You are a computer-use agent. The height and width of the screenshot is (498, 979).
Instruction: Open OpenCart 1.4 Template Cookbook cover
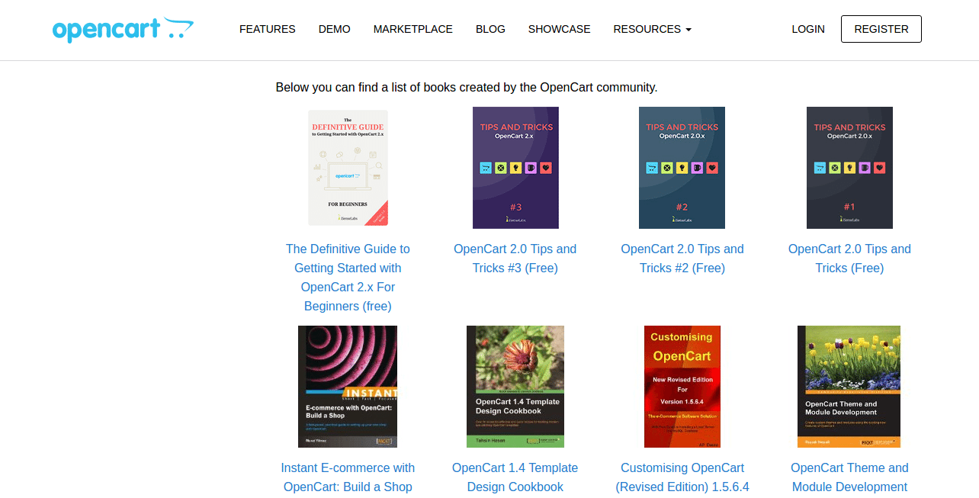point(515,387)
